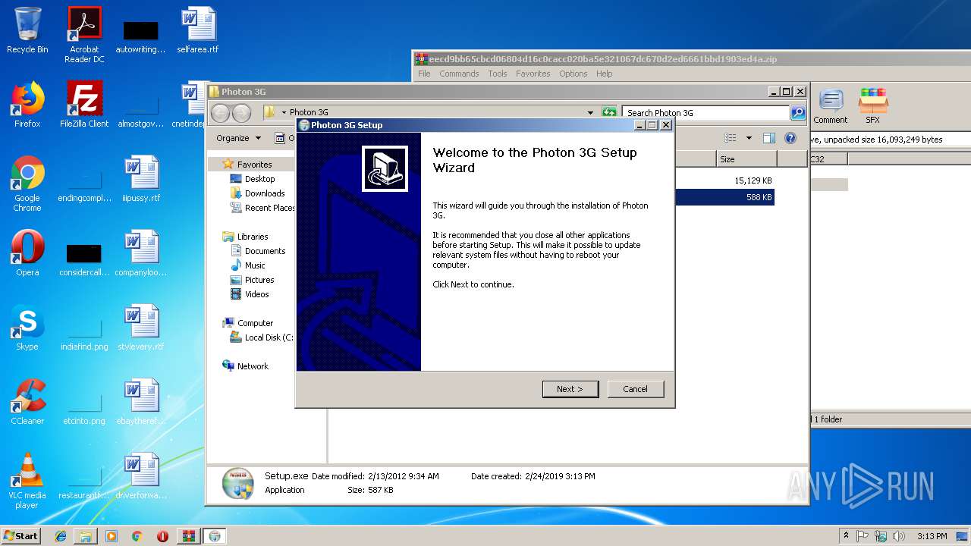Viewport: 971px width, 546px height.
Task: Open the Options menu in WinRAR
Action: (x=573, y=74)
